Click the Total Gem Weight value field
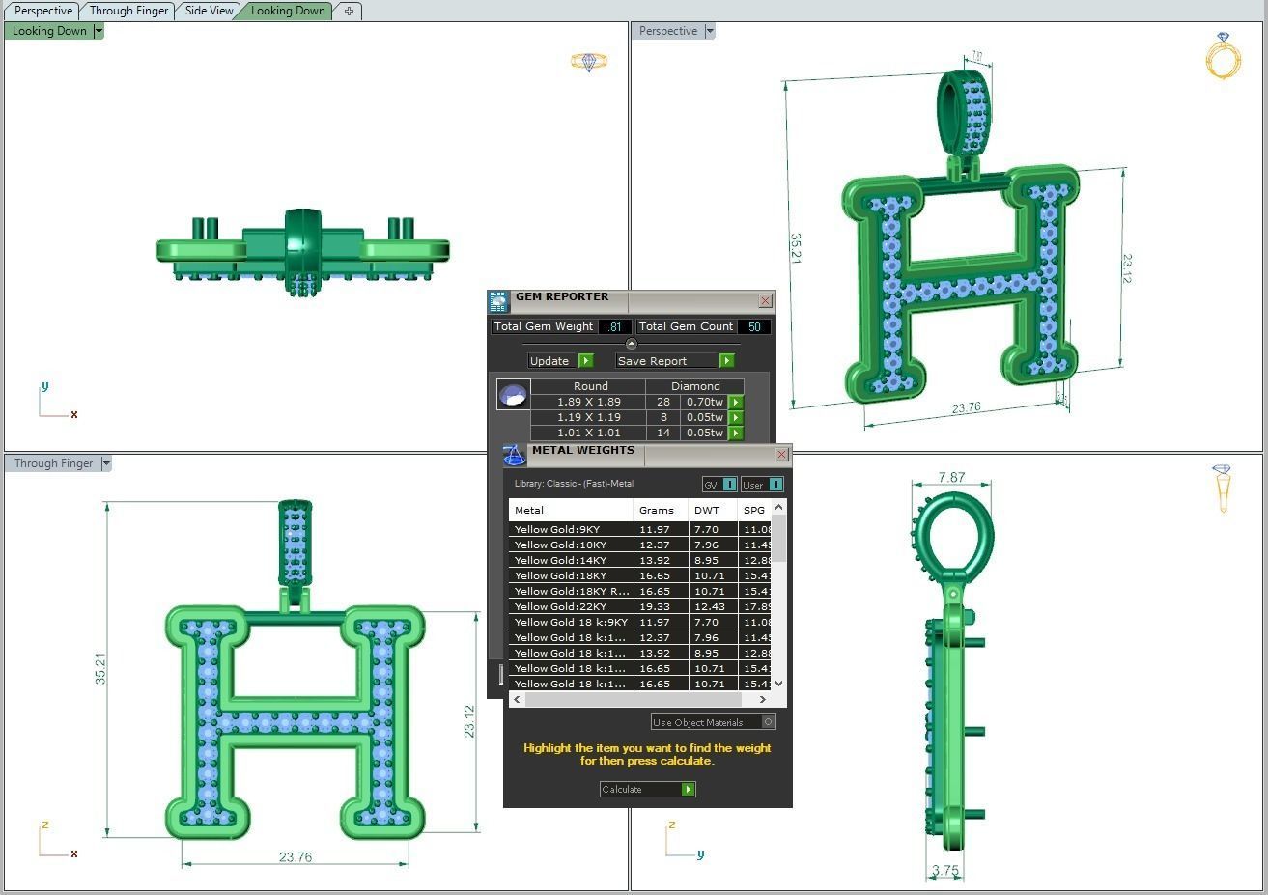 click(x=614, y=326)
